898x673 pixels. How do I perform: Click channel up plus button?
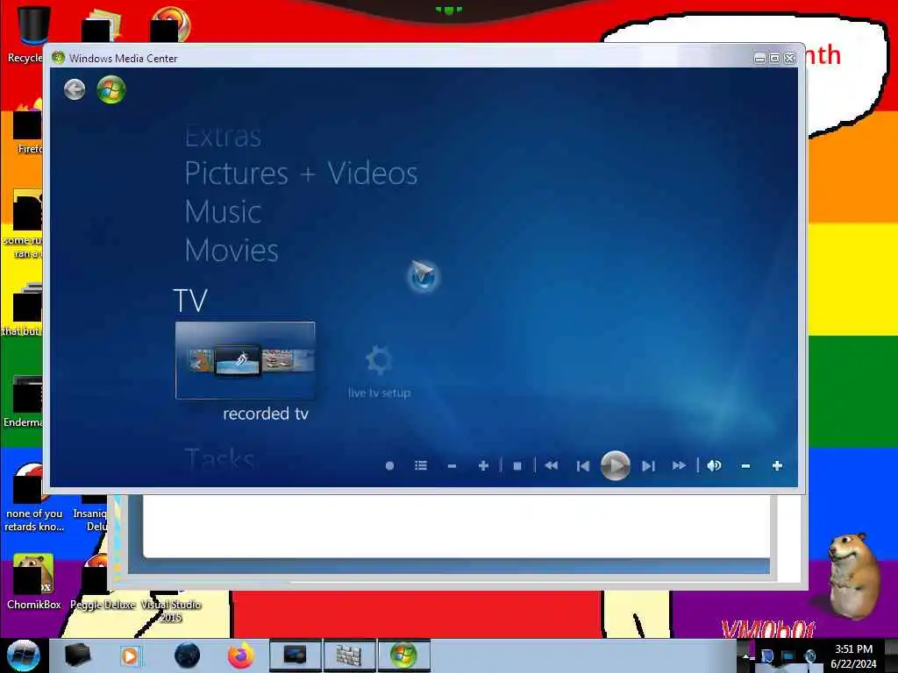point(483,466)
